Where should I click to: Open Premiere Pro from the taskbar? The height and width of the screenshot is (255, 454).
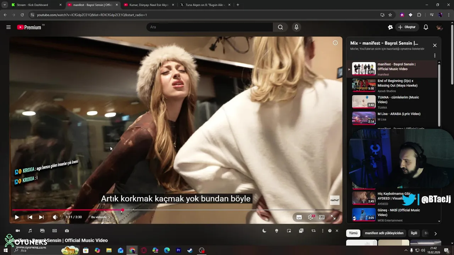point(179,250)
